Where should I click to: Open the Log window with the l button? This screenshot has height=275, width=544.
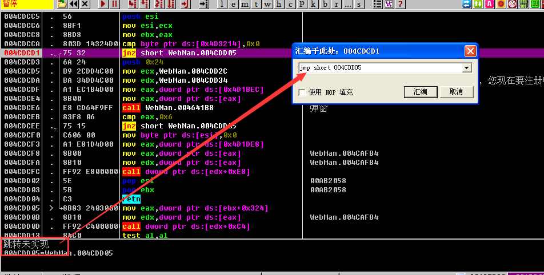click(x=222, y=4)
